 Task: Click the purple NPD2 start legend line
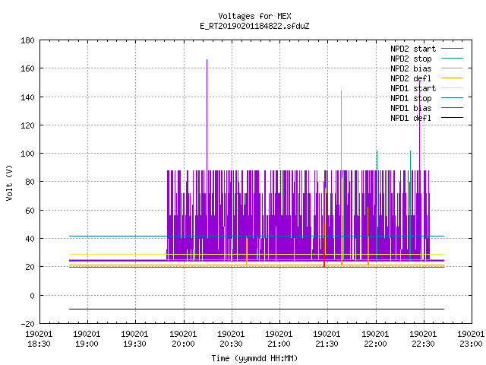452,49
